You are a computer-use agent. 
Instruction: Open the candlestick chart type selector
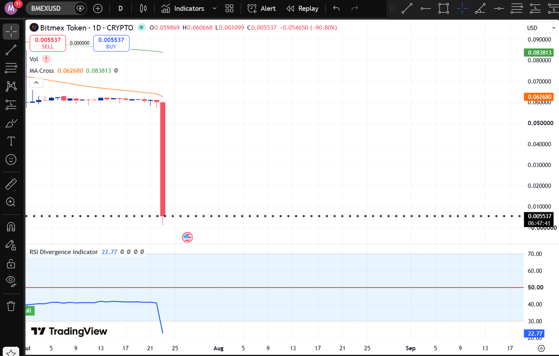tap(143, 8)
